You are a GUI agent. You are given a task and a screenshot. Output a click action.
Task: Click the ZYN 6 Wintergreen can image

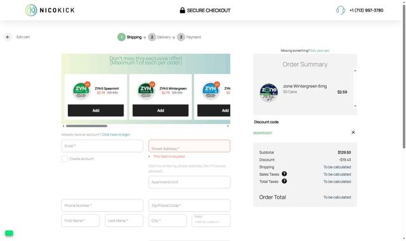pyautogui.click(x=146, y=90)
